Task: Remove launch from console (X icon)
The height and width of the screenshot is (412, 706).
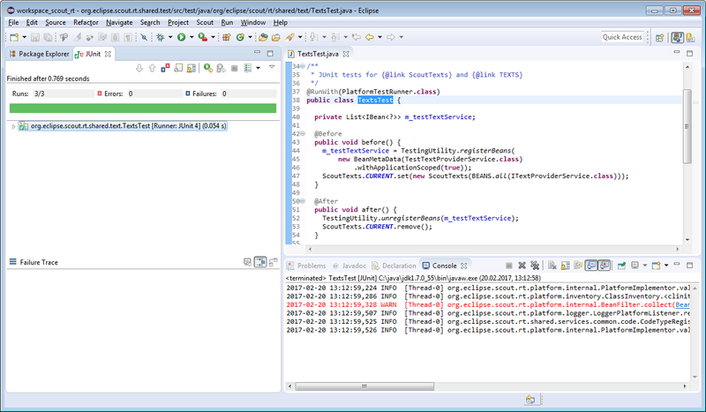Action: (522, 266)
